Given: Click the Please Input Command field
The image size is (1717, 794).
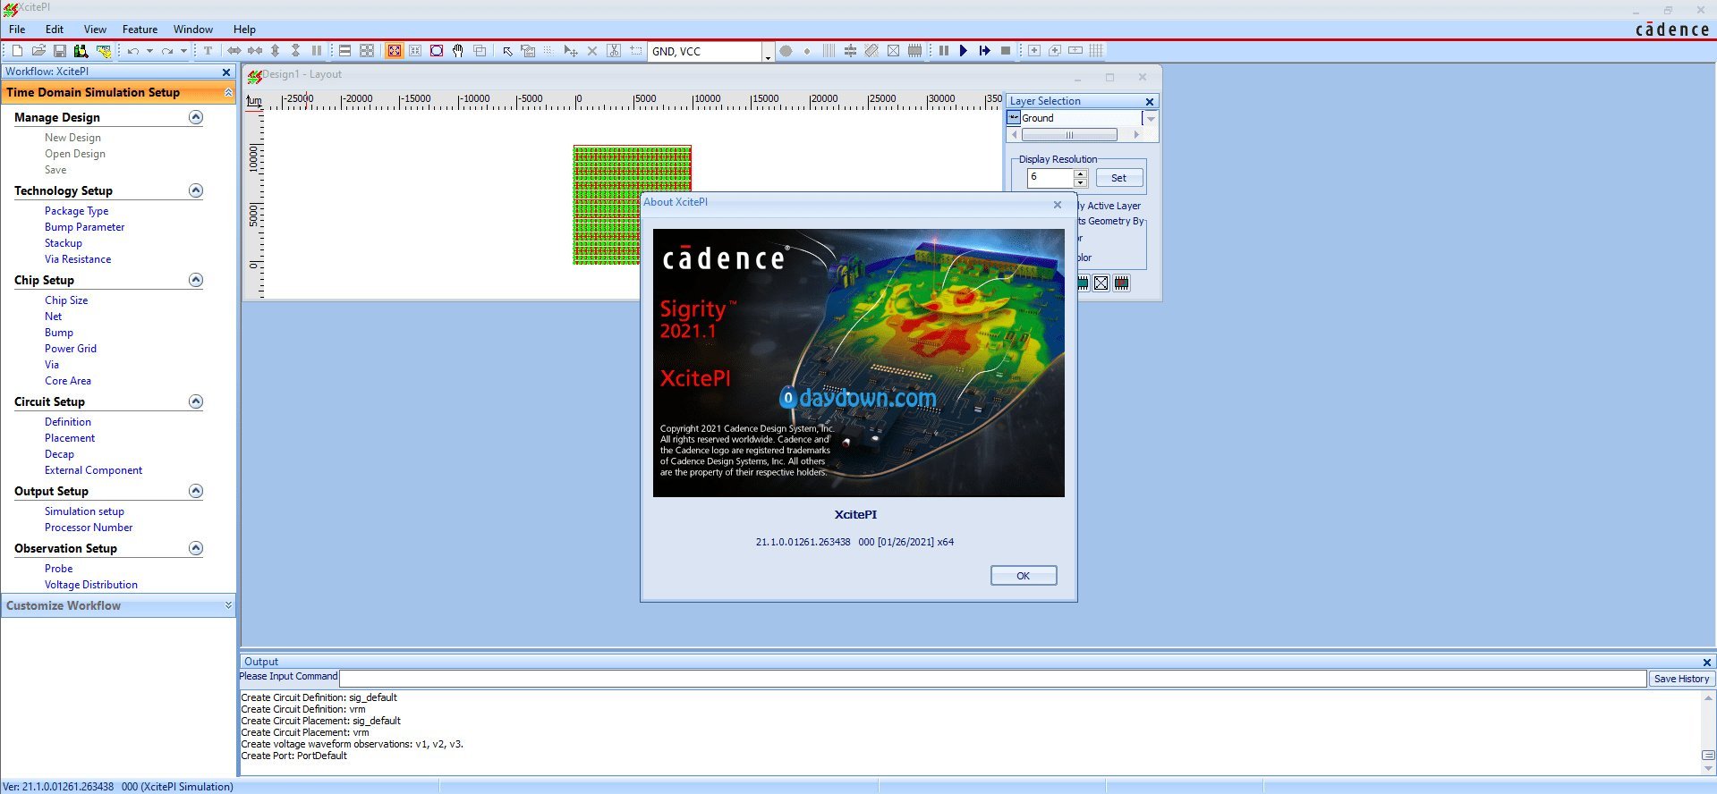Looking at the screenshot, I should pos(993,679).
